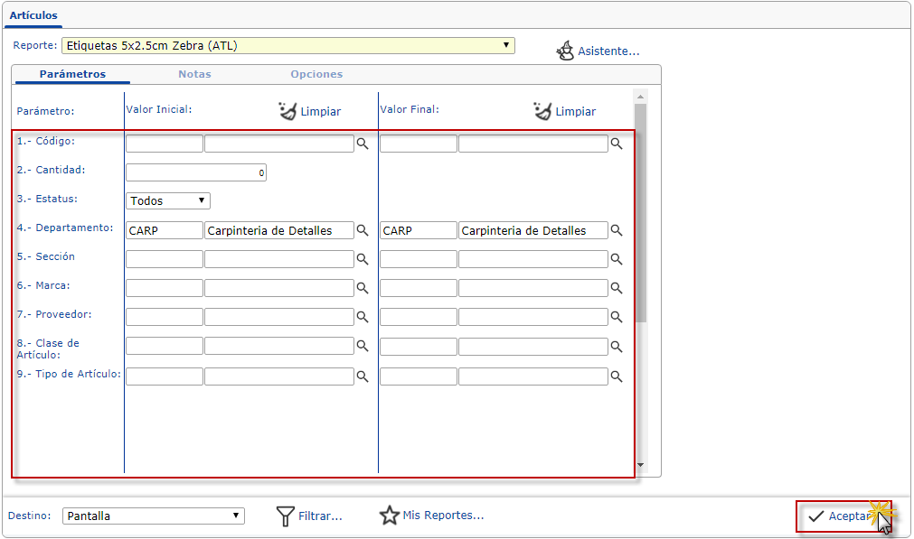This screenshot has width=914, height=539.
Task: Open the Filtrar funnel option
Action: coord(309,516)
